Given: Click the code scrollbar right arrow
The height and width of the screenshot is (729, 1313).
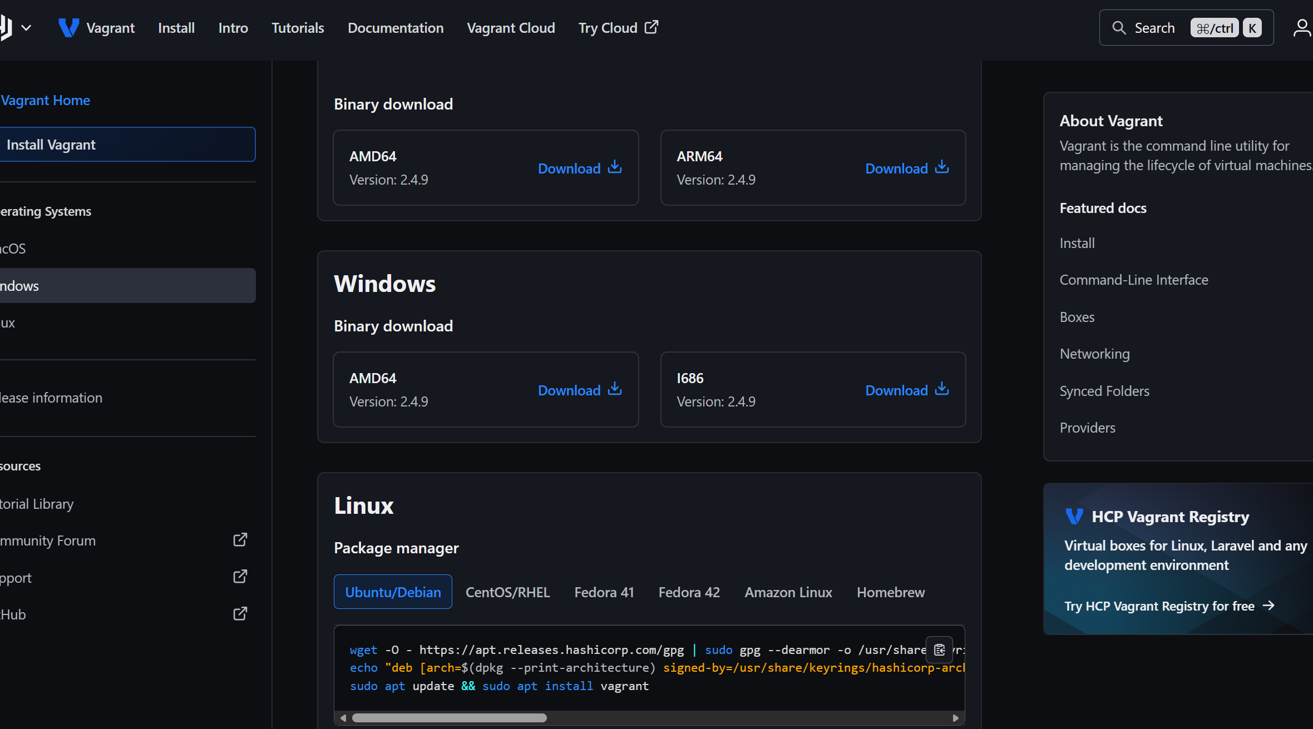Looking at the screenshot, I should point(955,718).
